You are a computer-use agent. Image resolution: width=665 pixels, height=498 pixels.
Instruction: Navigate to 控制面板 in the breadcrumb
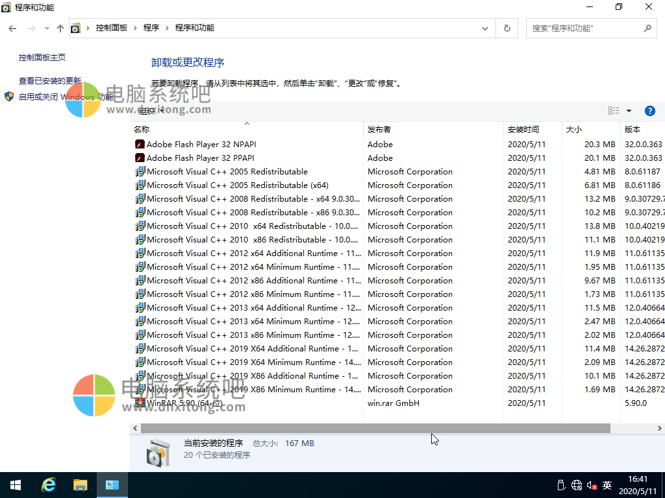click(112, 28)
